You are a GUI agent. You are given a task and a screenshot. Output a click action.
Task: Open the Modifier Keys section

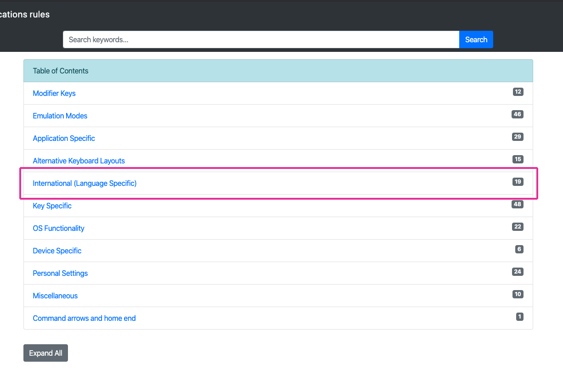54,93
